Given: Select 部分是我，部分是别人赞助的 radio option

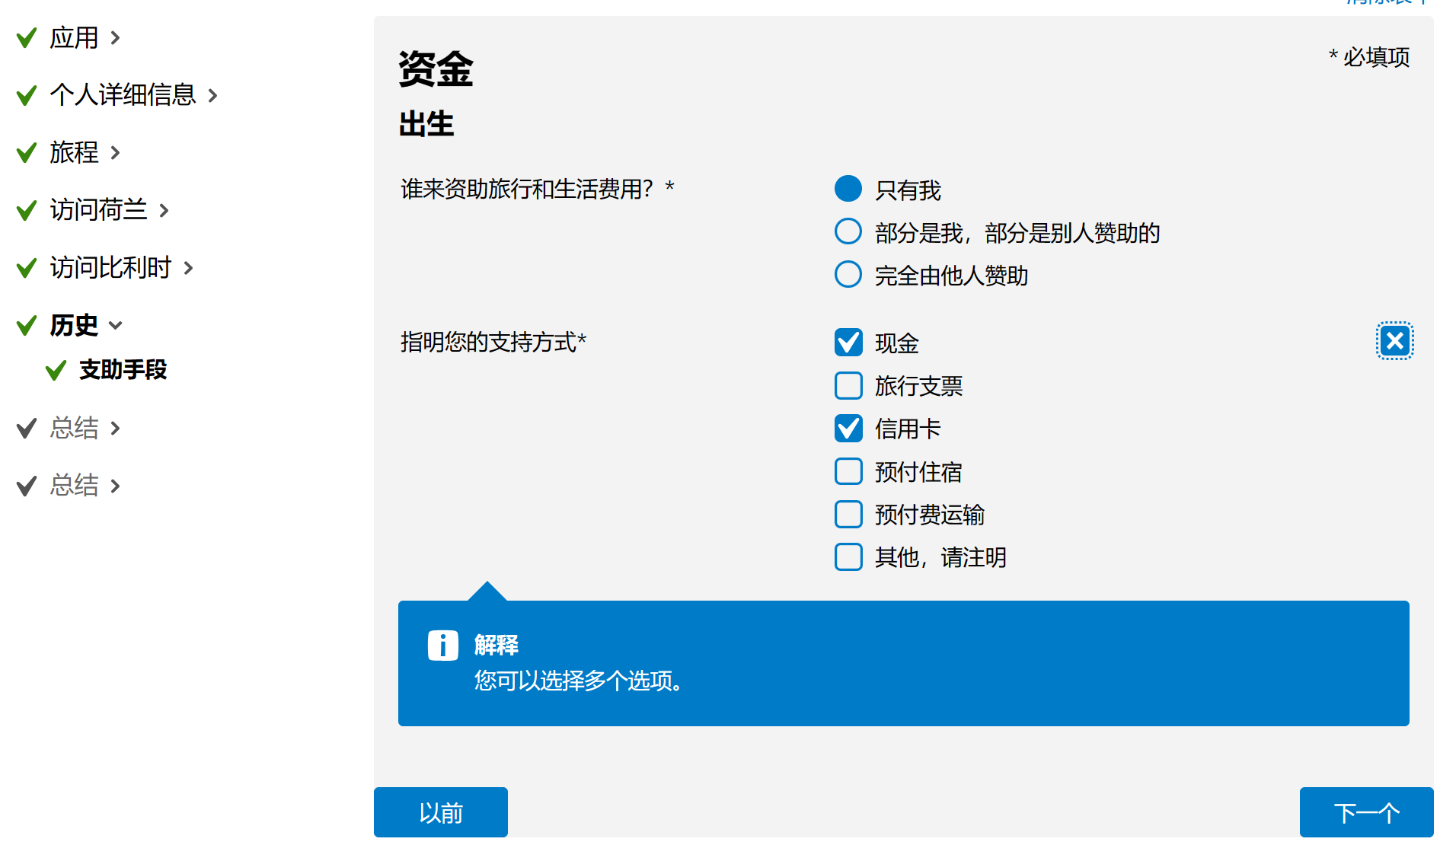Looking at the screenshot, I should (848, 231).
